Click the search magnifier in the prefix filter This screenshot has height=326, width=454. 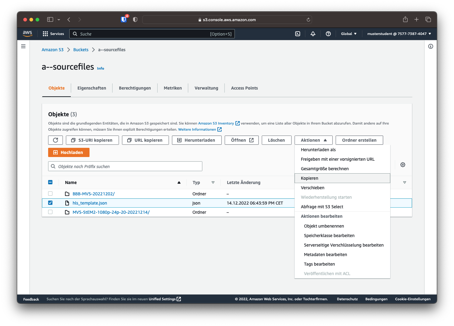[53, 166]
